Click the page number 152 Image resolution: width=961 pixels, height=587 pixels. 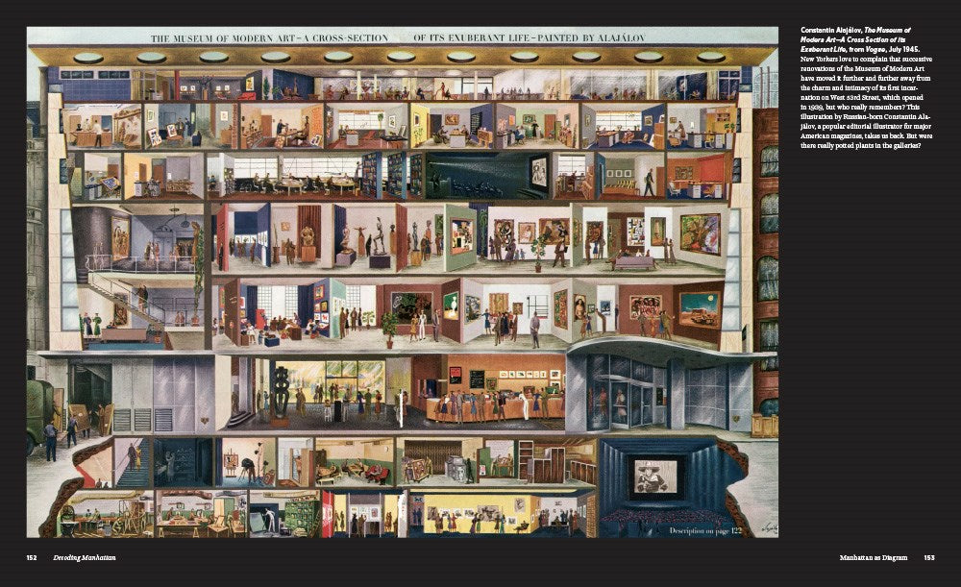pos(32,558)
